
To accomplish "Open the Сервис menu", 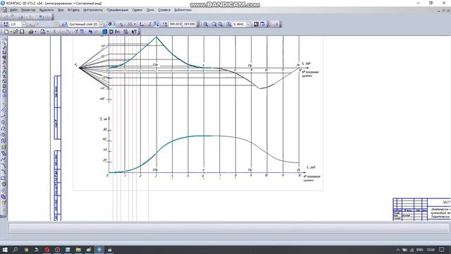I will point(137,10).
